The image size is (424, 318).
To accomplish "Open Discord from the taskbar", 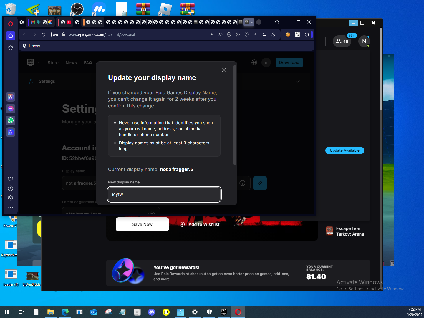I will pyautogui.click(x=152, y=312).
